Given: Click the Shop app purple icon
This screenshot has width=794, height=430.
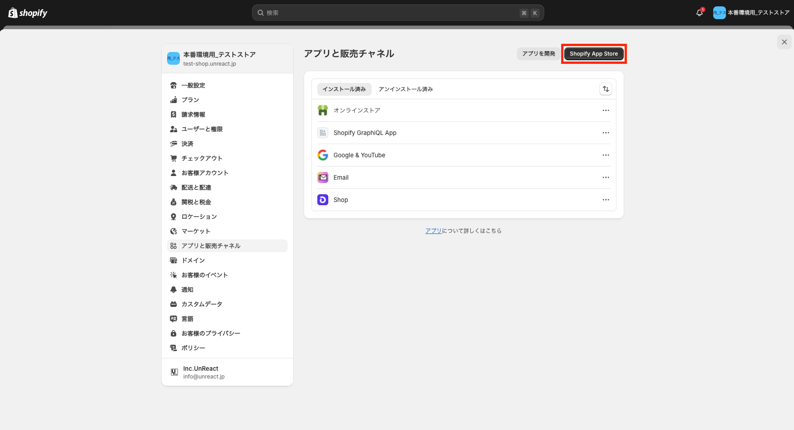Looking at the screenshot, I should pyautogui.click(x=323, y=199).
